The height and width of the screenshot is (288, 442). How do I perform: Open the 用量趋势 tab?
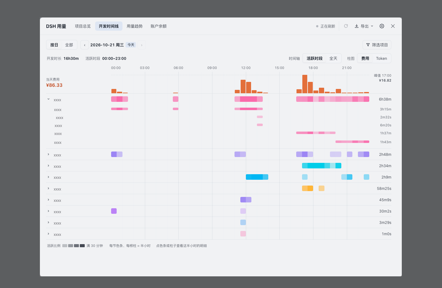click(x=135, y=26)
